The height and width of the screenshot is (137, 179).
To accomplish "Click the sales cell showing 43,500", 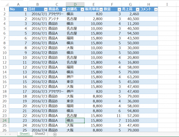I will [x=130, y=38].
